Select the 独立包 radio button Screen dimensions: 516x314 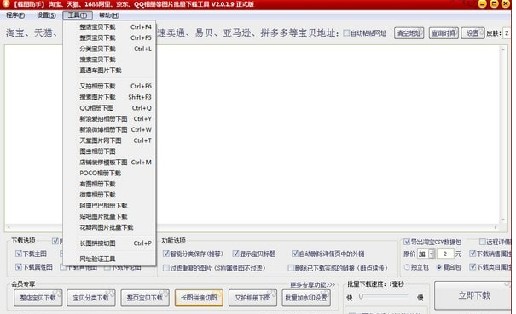tap(407, 267)
